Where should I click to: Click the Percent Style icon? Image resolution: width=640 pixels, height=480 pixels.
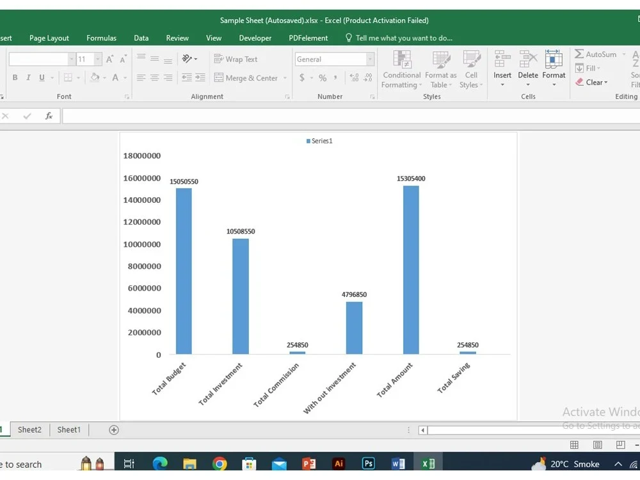pos(323,77)
